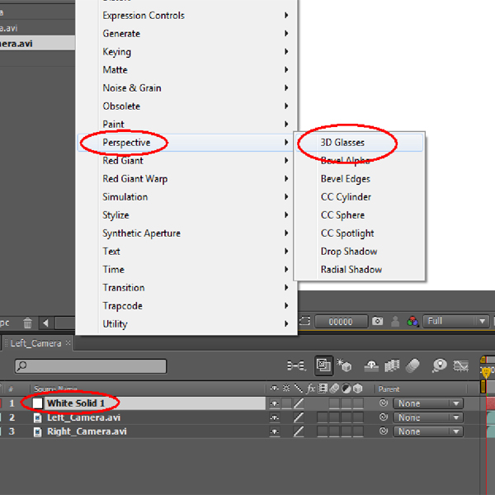Open Parent dropdown for White Solid 1

[427, 403]
